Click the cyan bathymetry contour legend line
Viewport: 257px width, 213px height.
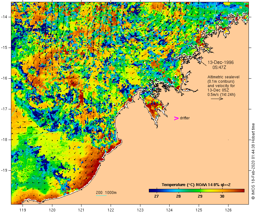pyautogui.click(x=101, y=195)
